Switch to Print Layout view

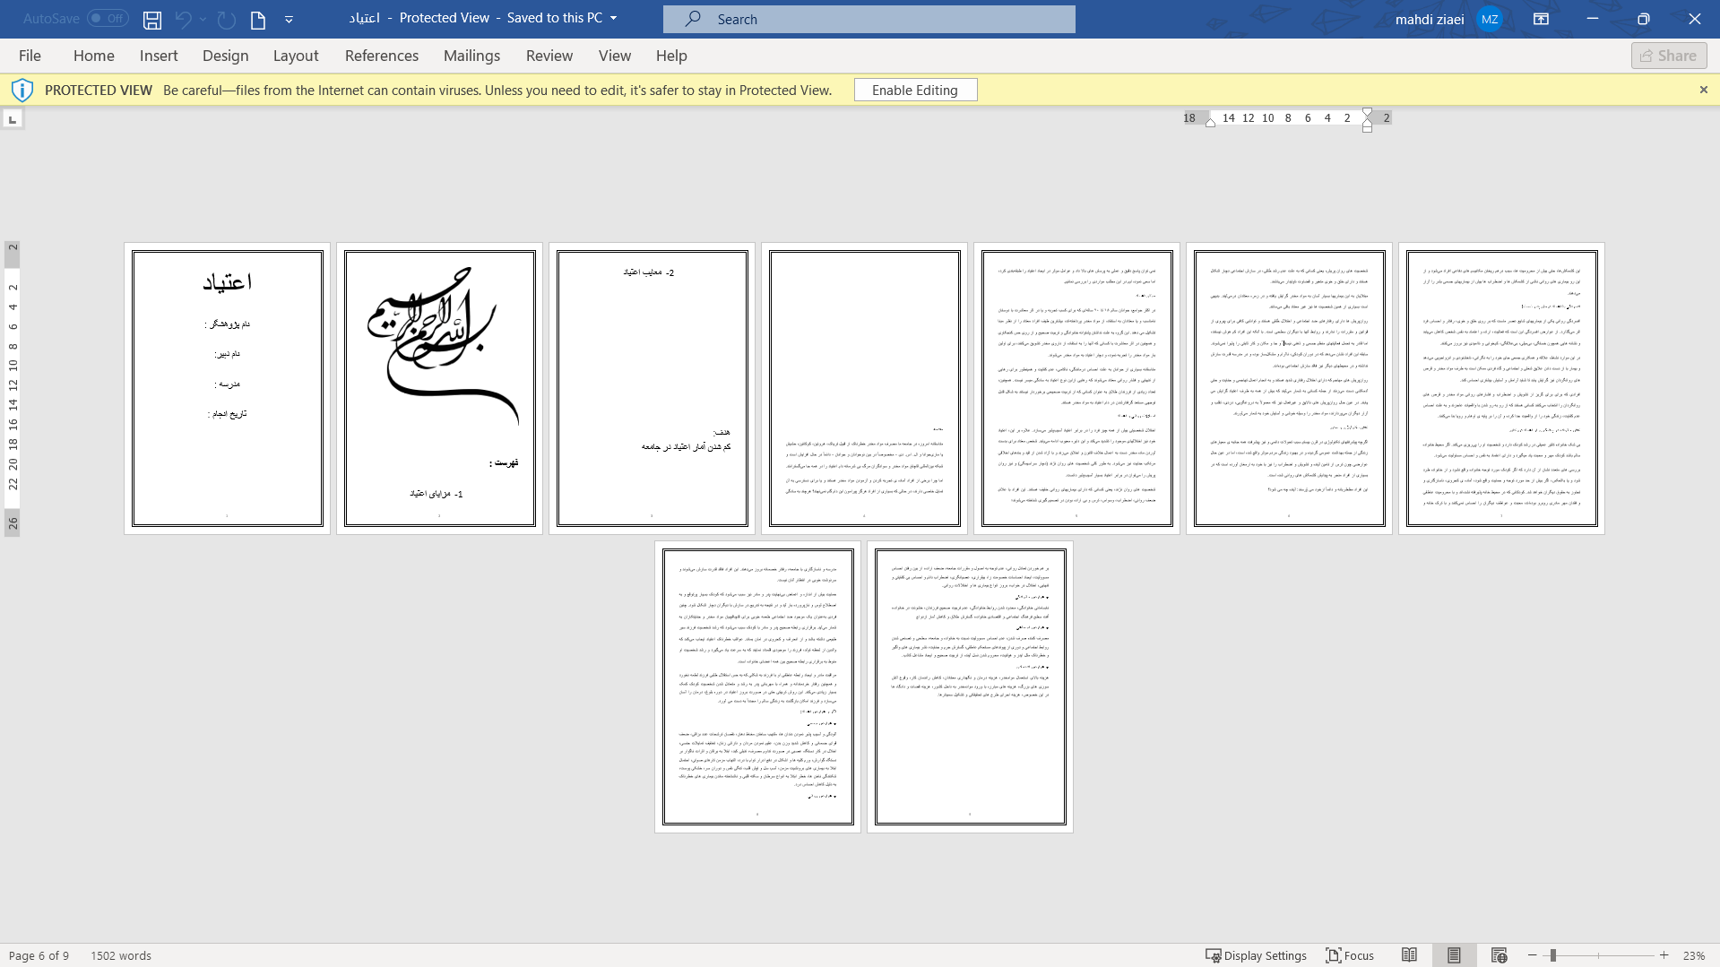(x=1454, y=955)
